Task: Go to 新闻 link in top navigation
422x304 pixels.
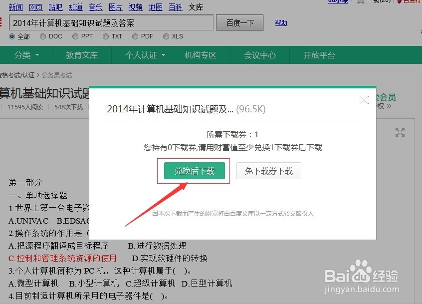Action: click(15, 7)
